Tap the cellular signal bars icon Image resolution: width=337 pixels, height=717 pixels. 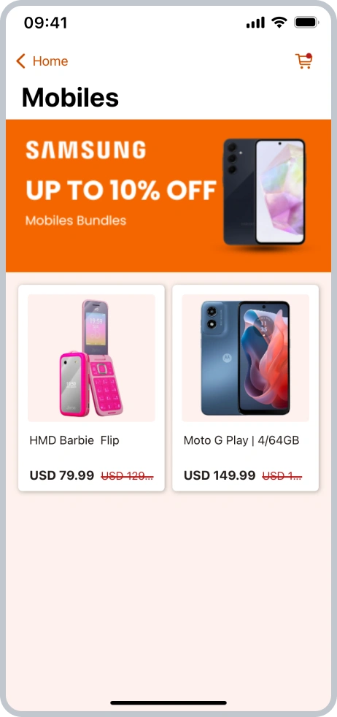[255, 23]
